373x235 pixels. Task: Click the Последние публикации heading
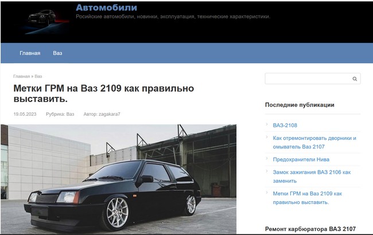pos(300,105)
